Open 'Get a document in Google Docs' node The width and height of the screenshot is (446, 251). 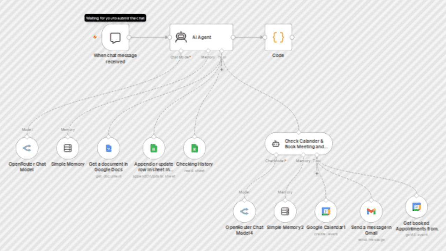[108, 148]
